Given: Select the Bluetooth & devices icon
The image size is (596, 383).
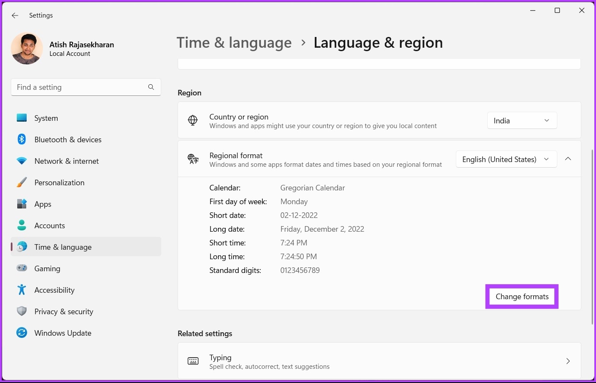Looking at the screenshot, I should click(x=22, y=139).
